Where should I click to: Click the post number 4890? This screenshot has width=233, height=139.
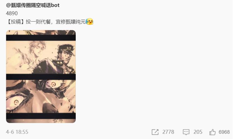[x=12, y=13]
